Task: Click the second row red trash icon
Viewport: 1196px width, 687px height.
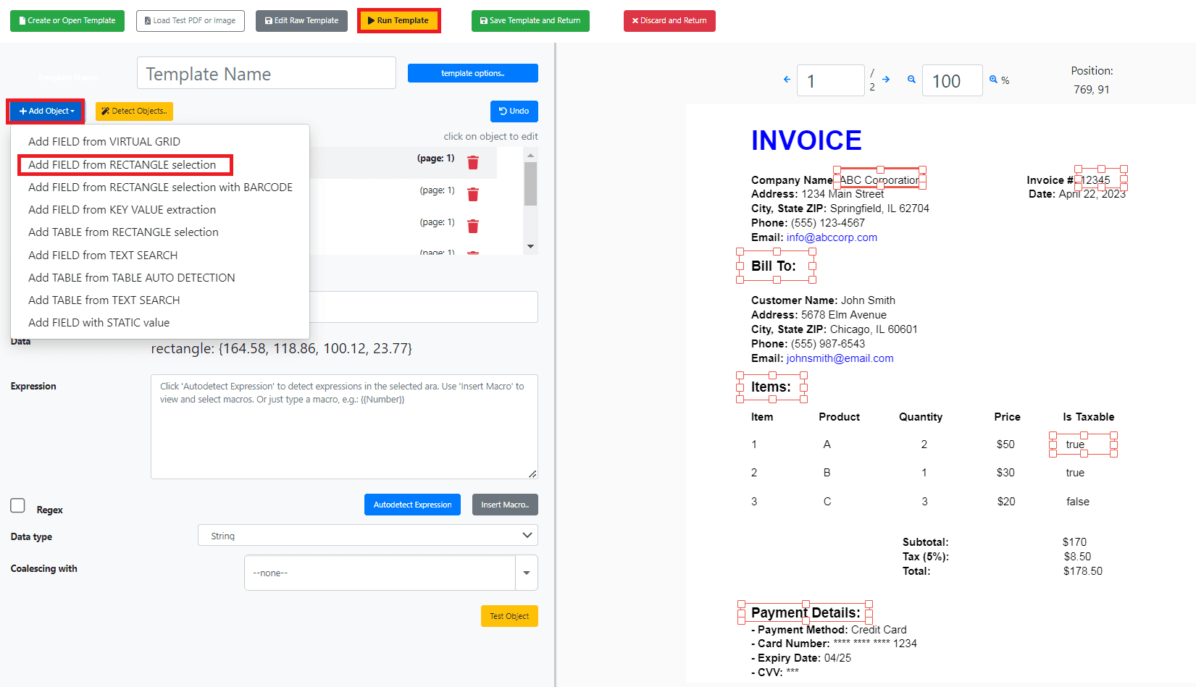Action: point(473,194)
